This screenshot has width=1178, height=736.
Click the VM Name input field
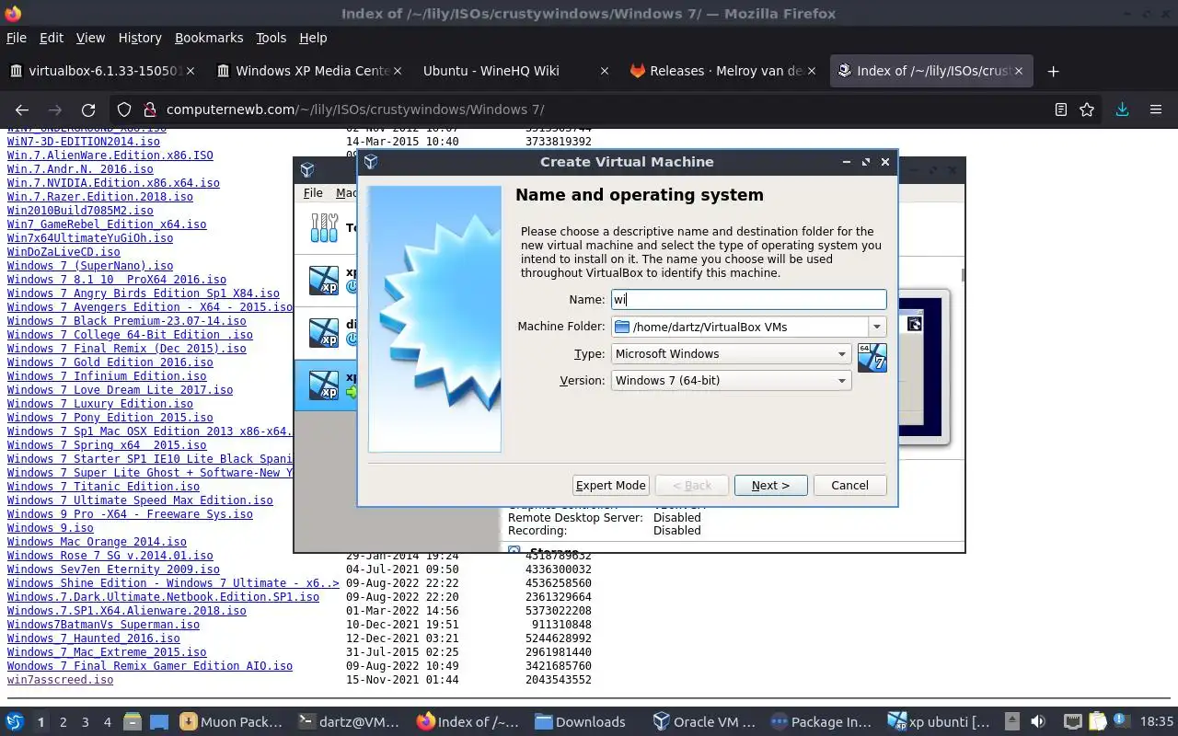[x=748, y=299]
